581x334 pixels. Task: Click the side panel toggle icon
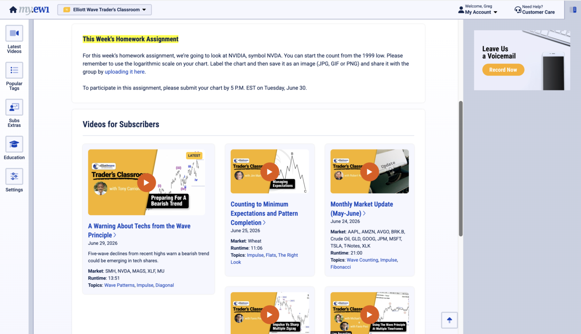[x=573, y=10]
